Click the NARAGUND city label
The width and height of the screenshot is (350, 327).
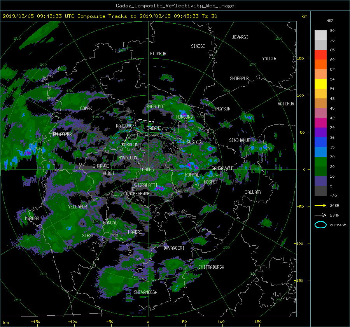(131, 145)
